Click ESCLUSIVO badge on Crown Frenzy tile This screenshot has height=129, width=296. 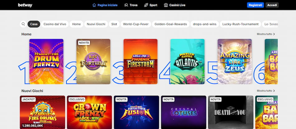pos(77,99)
